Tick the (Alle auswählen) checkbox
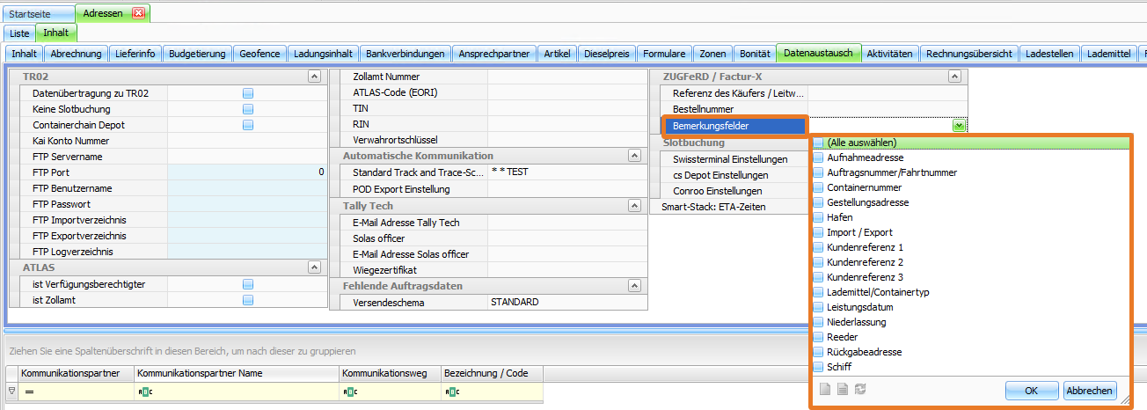1147x410 pixels. coord(818,143)
